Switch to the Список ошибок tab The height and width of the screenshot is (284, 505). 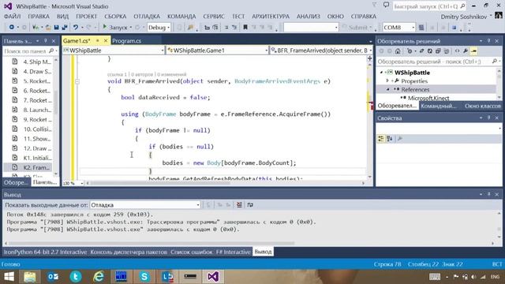pyautogui.click(x=191, y=252)
